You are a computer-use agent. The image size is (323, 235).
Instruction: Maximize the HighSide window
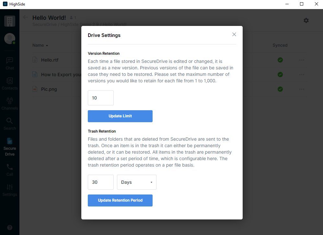(x=302, y=4)
